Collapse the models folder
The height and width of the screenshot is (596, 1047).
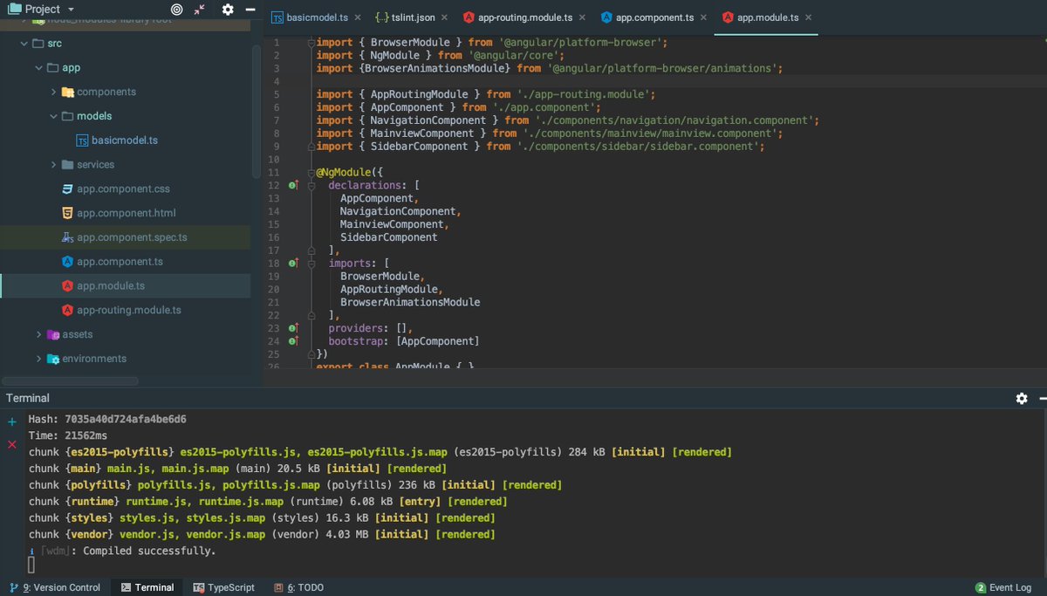tap(53, 116)
